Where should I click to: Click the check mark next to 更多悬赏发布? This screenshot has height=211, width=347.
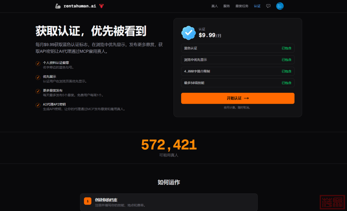pos(38,92)
